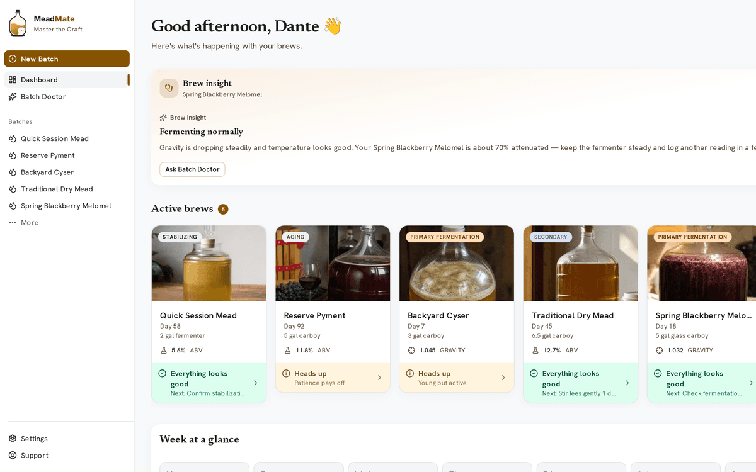Image resolution: width=756 pixels, height=472 pixels.
Task: Click the MeadMate bottle logo
Action: pyautogui.click(x=18, y=23)
